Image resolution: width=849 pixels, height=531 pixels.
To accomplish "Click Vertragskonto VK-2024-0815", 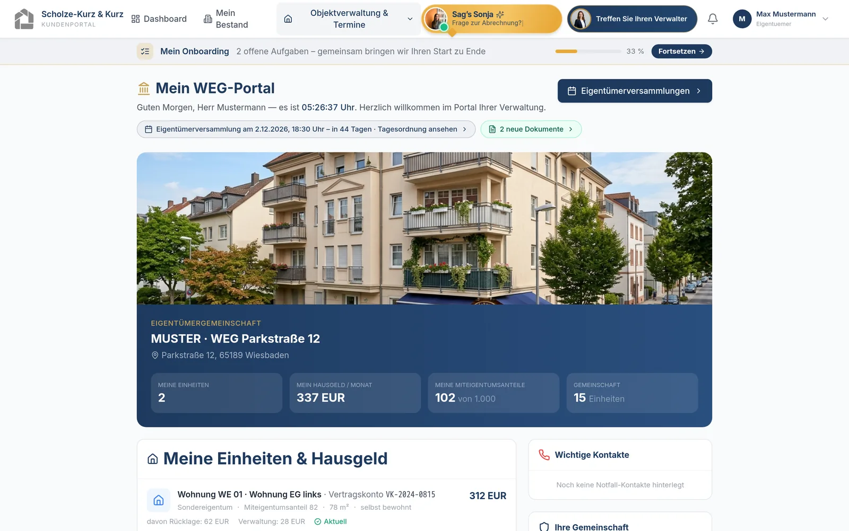I will (x=382, y=494).
